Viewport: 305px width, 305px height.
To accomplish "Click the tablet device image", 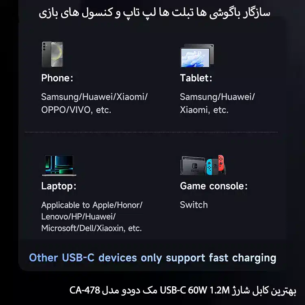I will tap(197, 56).
